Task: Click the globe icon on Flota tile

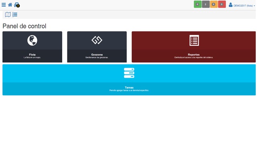Action: pyautogui.click(x=32, y=40)
